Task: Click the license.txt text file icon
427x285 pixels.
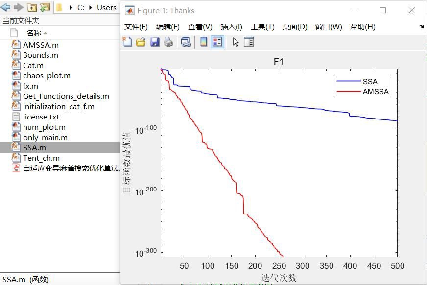Action: point(16,117)
